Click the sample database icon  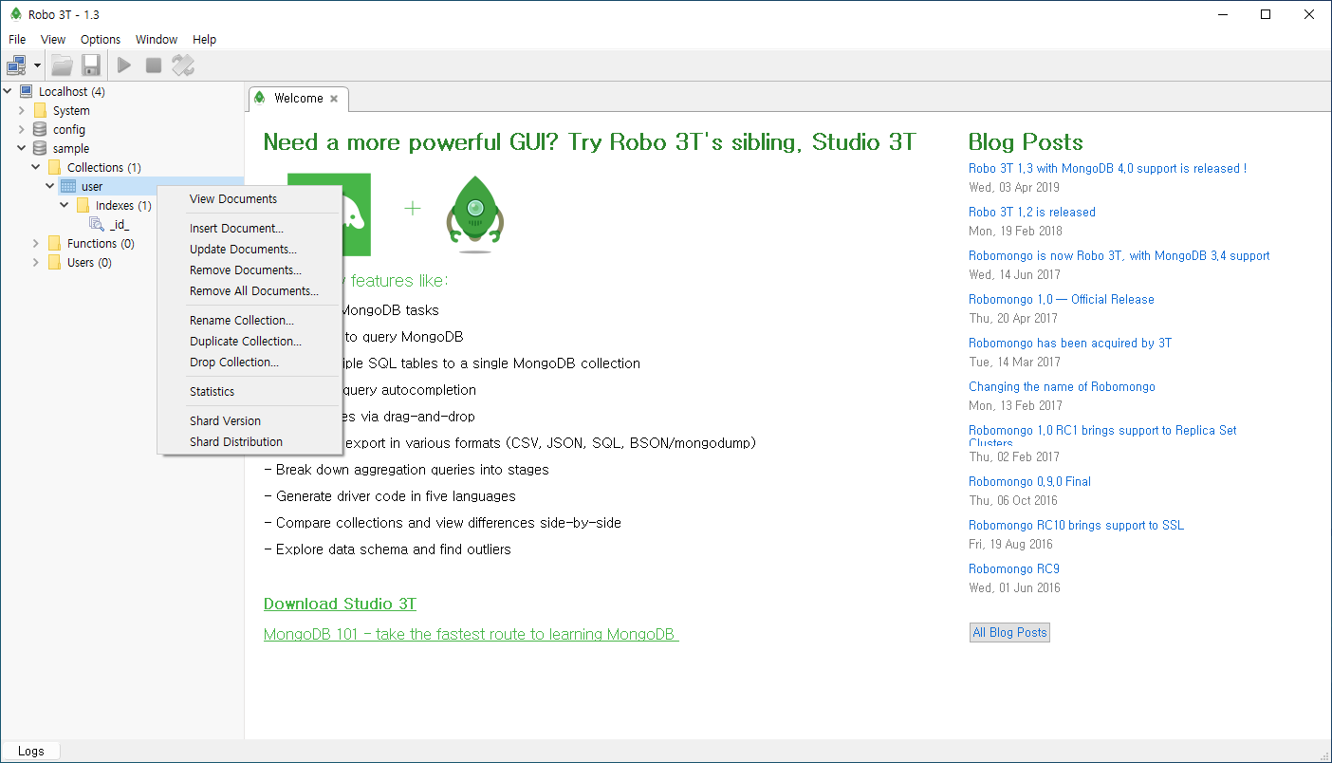[x=40, y=148]
